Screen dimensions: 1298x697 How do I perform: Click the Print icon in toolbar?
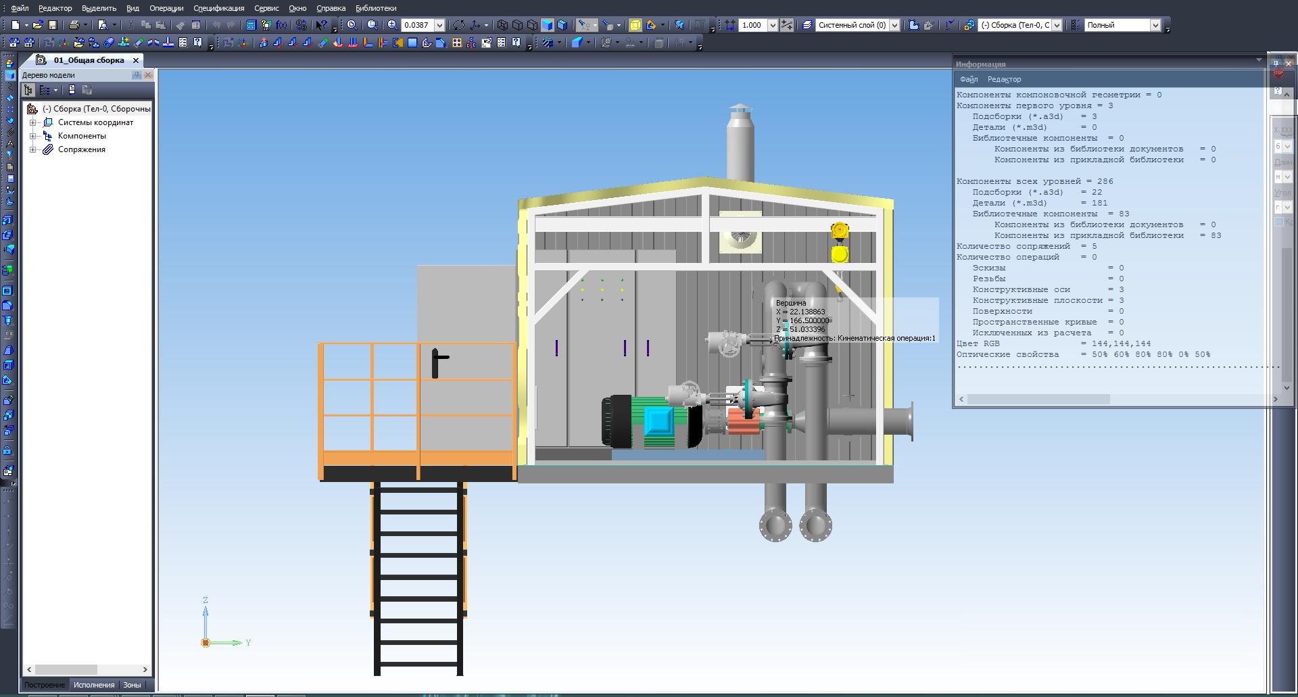click(x=74, y=25)
